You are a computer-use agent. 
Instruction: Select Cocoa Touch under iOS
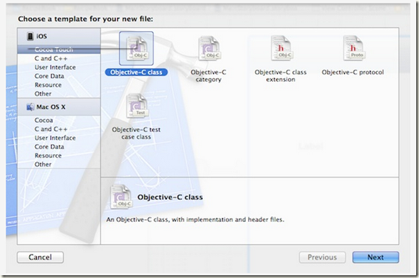pyautogui.click(x=59, y=49)
